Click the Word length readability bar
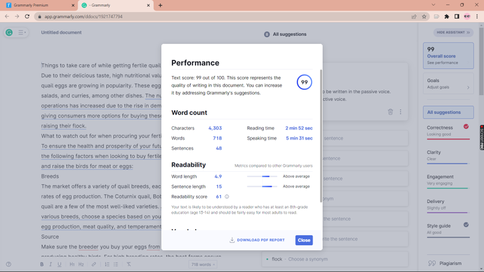 click(x=262, y=176)
